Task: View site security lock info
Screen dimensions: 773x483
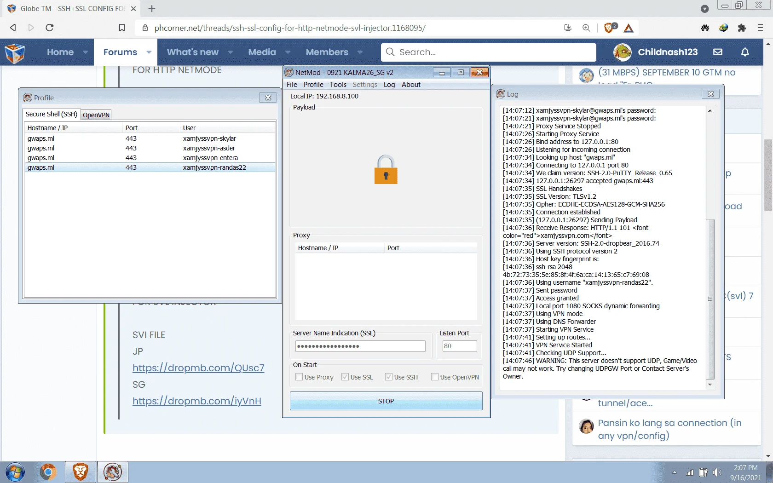Action: [145, 28]
